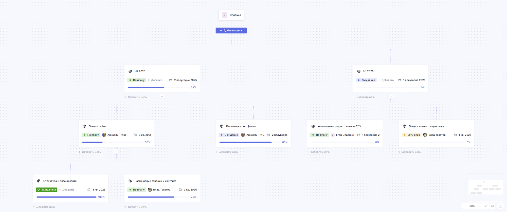Click the goal icon beside Запуск сайта

click(85, 126)
